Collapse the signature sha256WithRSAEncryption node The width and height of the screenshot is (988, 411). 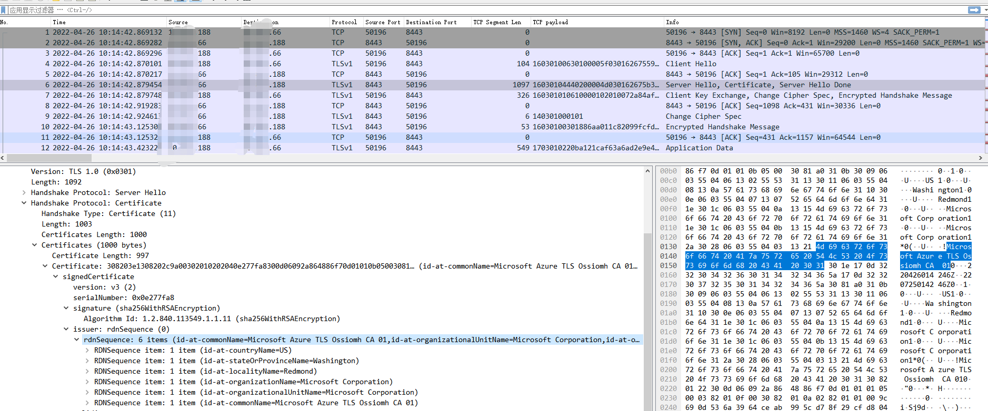tap(66, 309)
